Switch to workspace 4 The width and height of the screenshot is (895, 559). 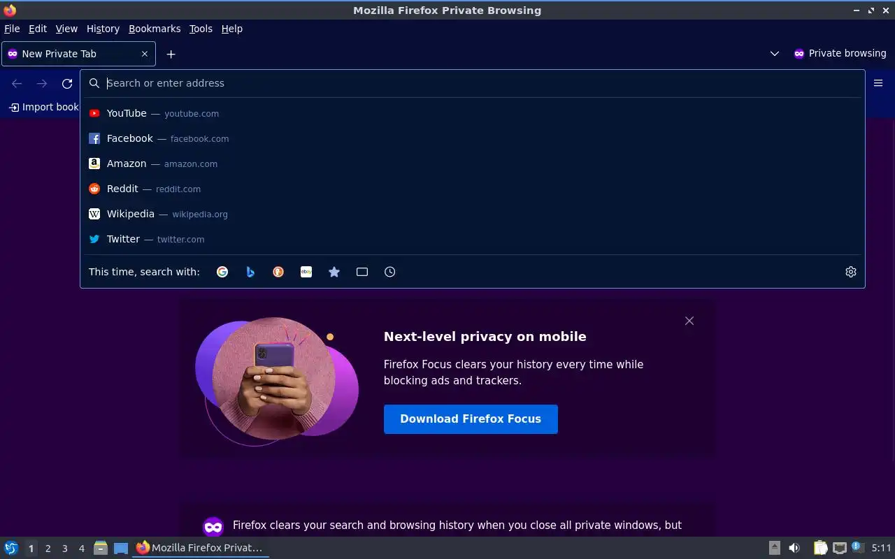click(81, 549)
